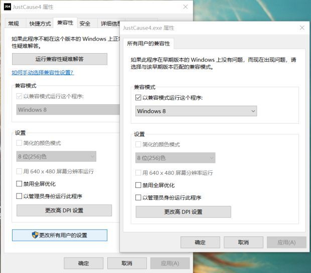The image size is (311, 273).
Task: Click 应用(A) in JustCause4.exe dialog
Action: tap(286, 242)
